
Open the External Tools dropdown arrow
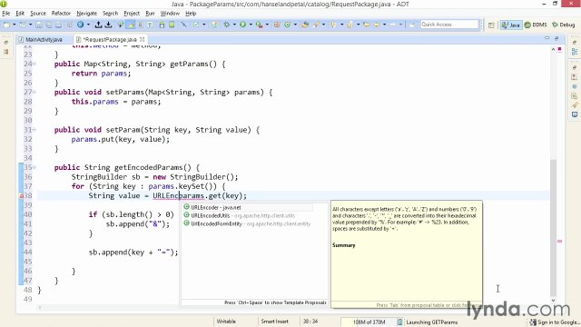pyautogui.click(x=267, y=25)
